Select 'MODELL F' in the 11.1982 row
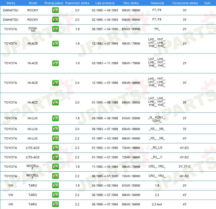 [x=33, y=167]
